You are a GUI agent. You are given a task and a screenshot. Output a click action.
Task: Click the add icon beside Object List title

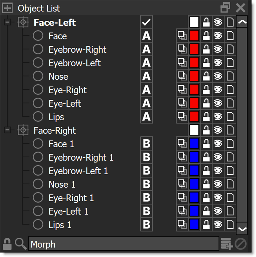[7, 8]
